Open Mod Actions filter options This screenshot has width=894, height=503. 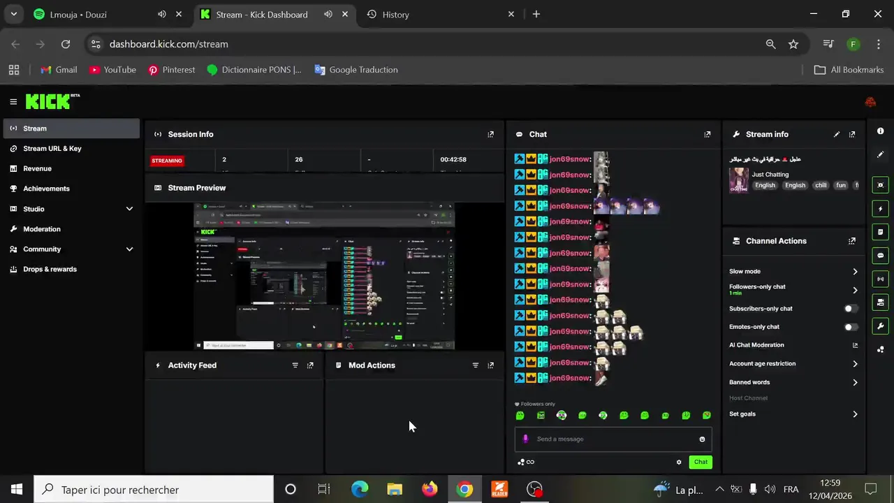coord(476,365)
